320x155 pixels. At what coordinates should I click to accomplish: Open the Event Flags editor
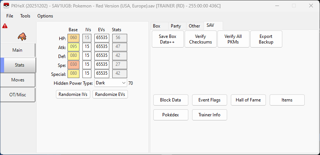209,100
